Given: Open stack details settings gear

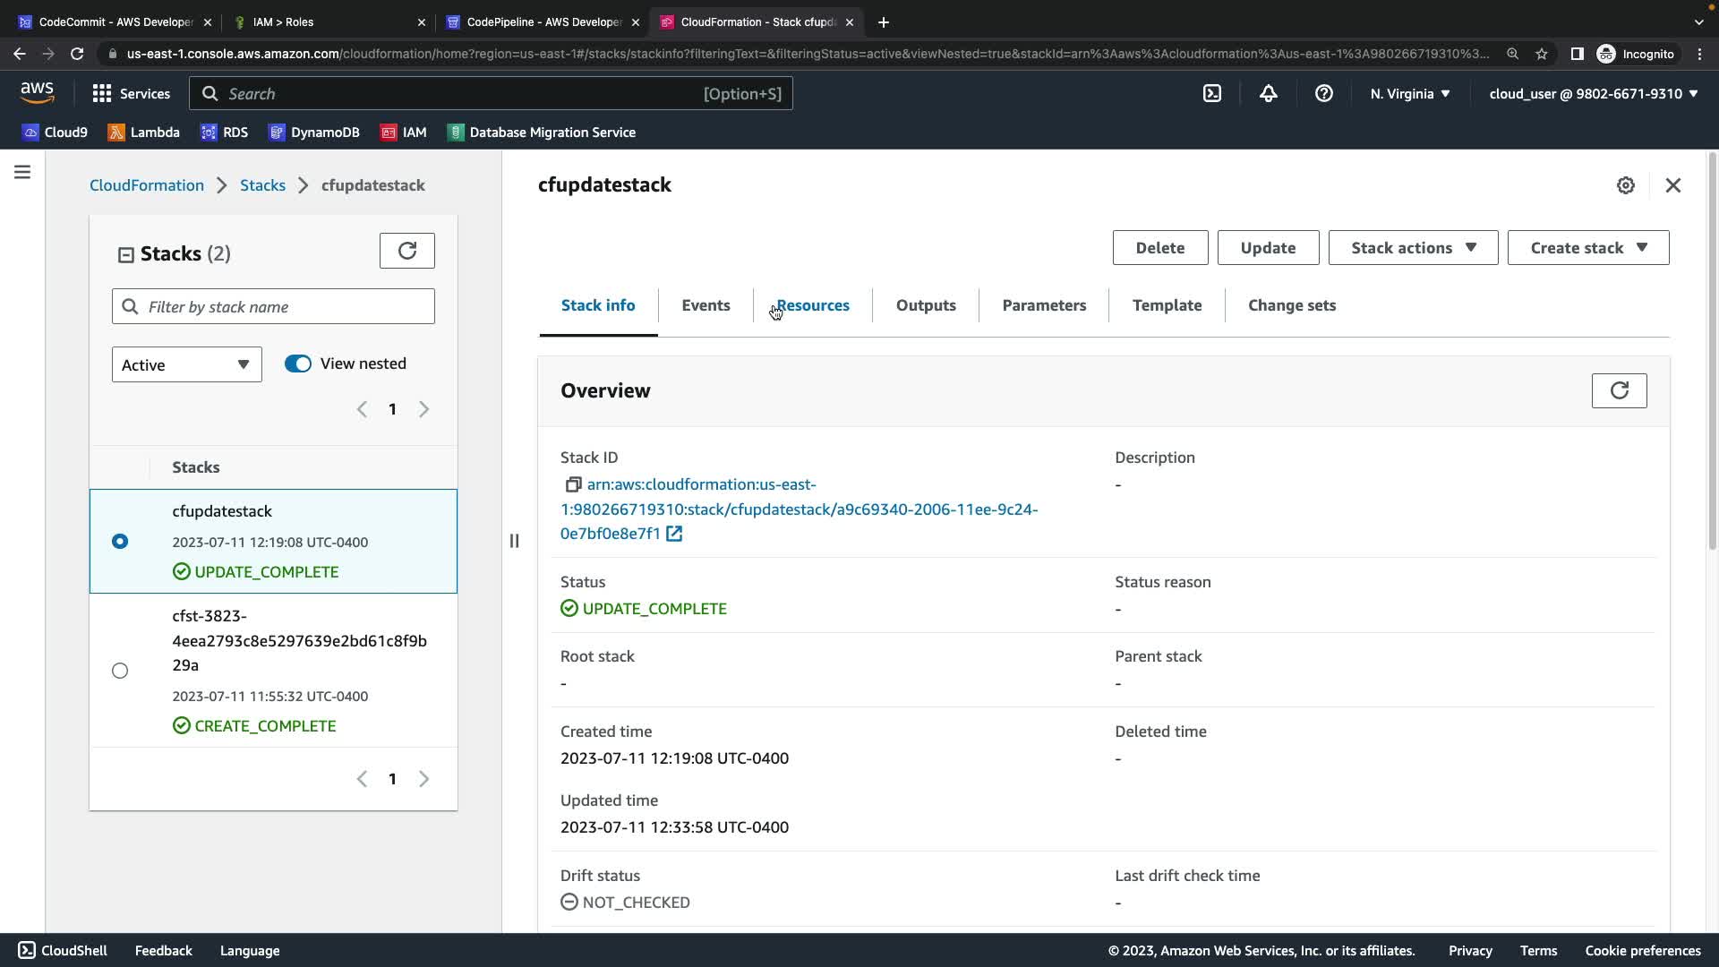Looking at the screenshot, I should tap(1625, 185).
